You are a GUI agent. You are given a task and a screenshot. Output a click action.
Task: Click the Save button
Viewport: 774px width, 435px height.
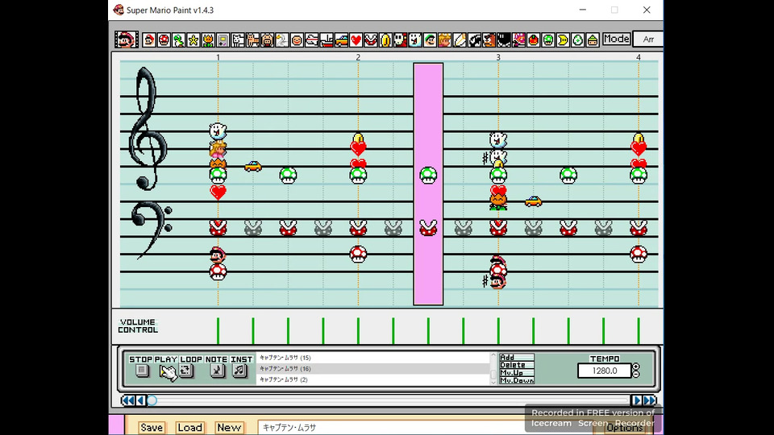coord(151,428)
